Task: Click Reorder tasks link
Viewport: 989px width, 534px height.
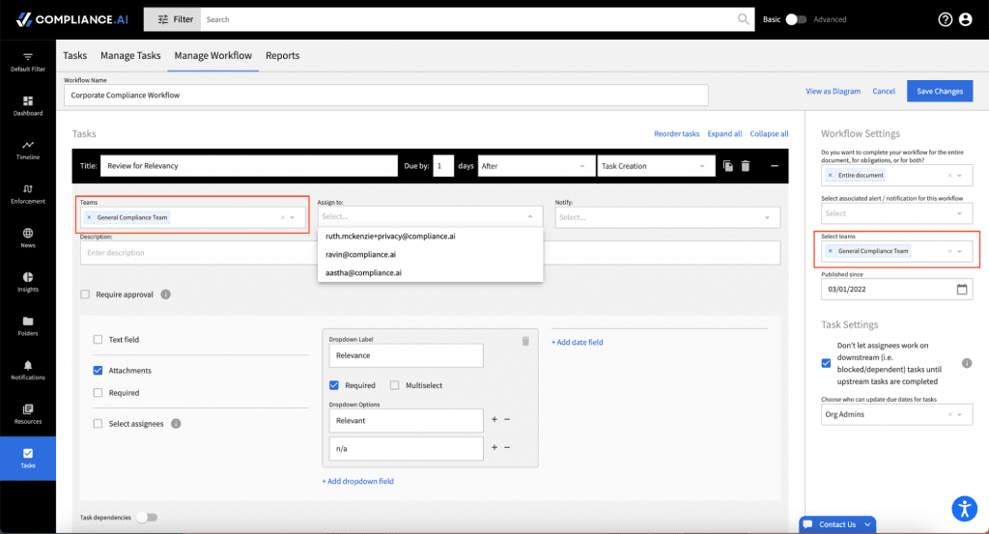Action: (x=676, y=133)
